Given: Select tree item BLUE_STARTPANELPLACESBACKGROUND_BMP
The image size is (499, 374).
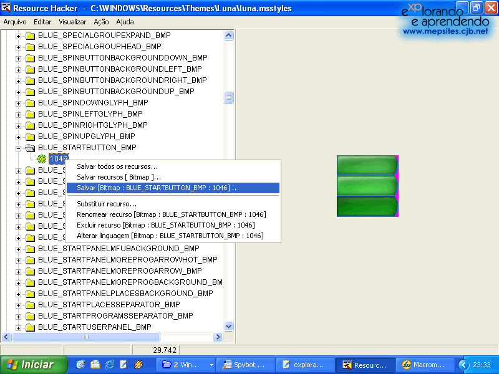Looking at the screenshot, I should tap(125, 293).
